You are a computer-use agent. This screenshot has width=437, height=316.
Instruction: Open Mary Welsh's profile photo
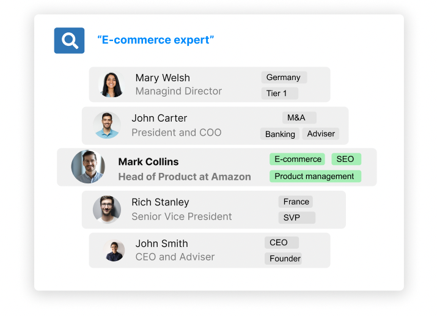click(111, 84)
